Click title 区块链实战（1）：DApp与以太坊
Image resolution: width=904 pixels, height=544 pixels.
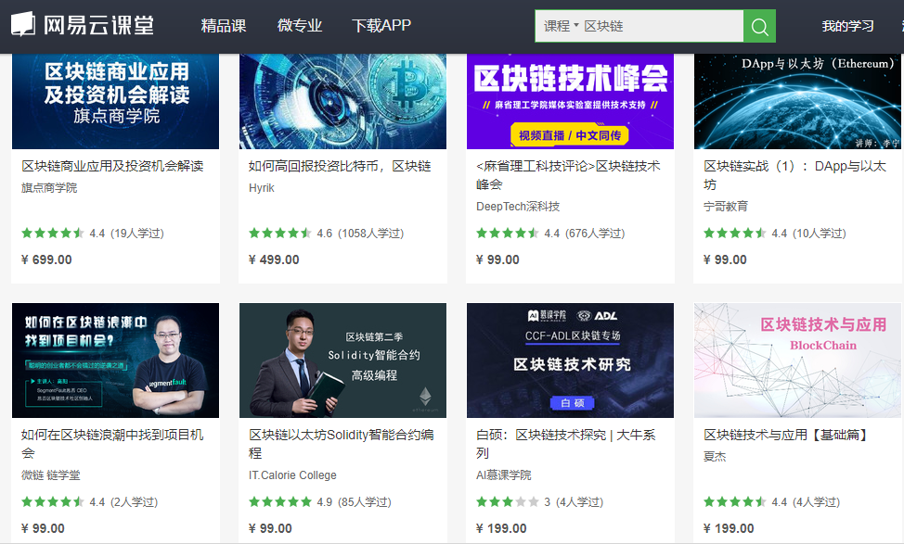pos(794,175)
